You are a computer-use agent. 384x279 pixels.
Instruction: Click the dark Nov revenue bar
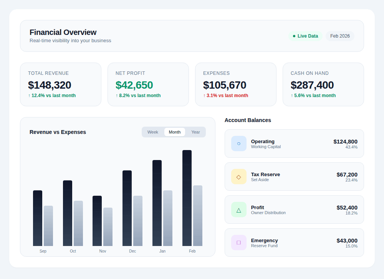(97, 221)
